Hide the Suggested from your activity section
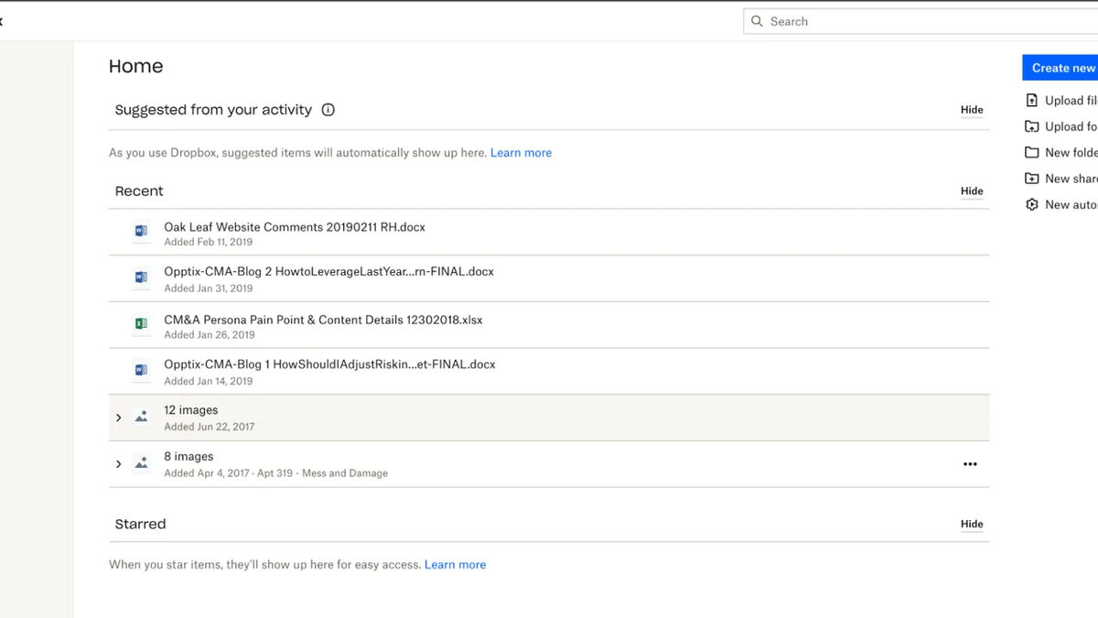 click(972, 110)
